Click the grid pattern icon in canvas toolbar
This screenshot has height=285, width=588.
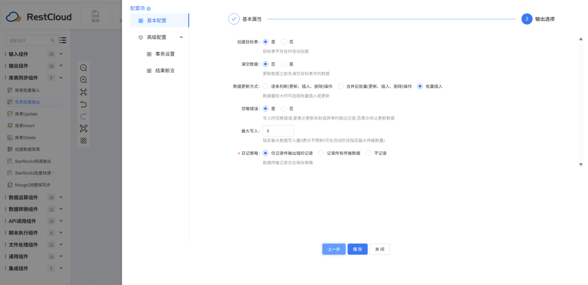84,141
